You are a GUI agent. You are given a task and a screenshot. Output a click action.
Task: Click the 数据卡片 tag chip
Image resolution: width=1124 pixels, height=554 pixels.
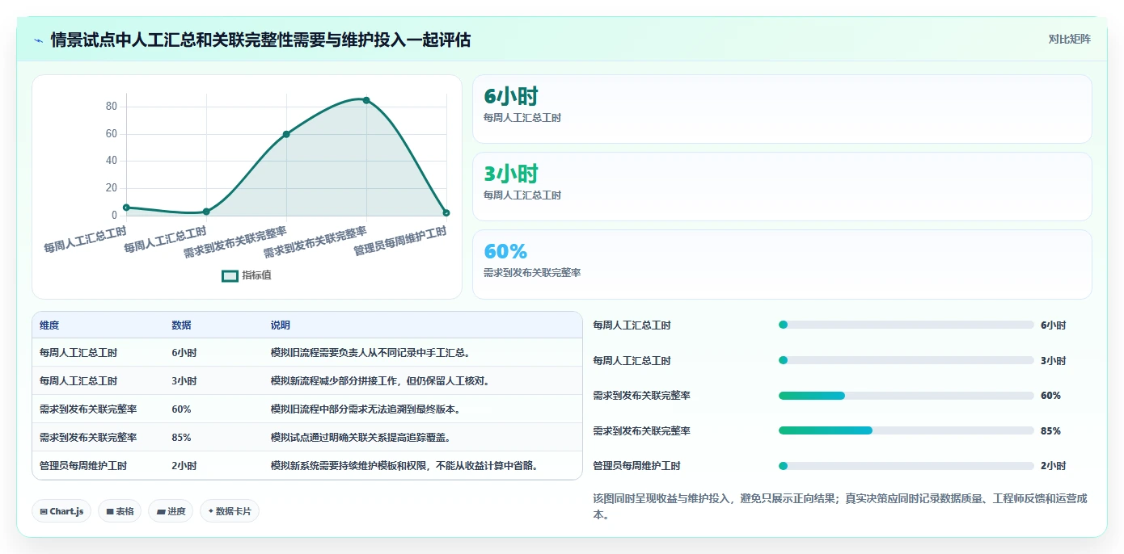[x=230, y=511]
